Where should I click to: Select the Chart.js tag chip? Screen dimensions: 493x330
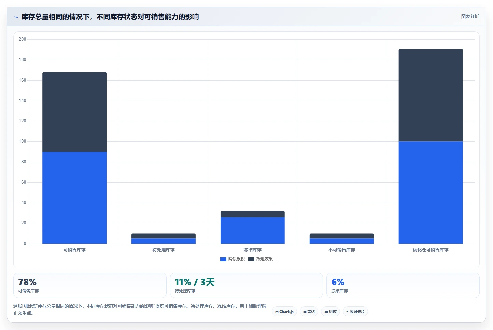284,312
